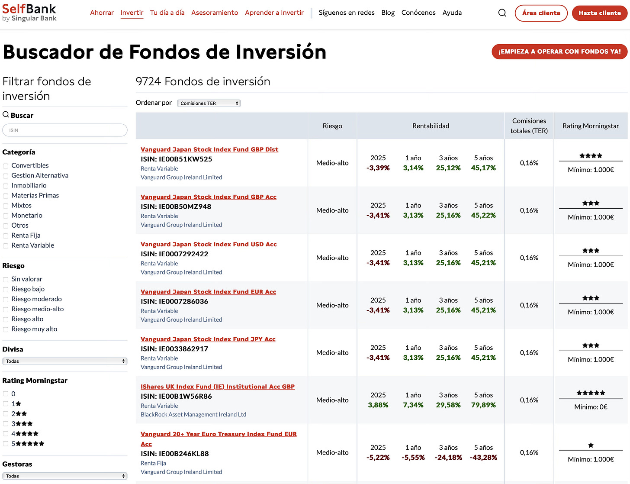This screenshot has width=630, height=484.
Task: Tick the Gestion Alternativa checkbox
Action: [6, 176]
